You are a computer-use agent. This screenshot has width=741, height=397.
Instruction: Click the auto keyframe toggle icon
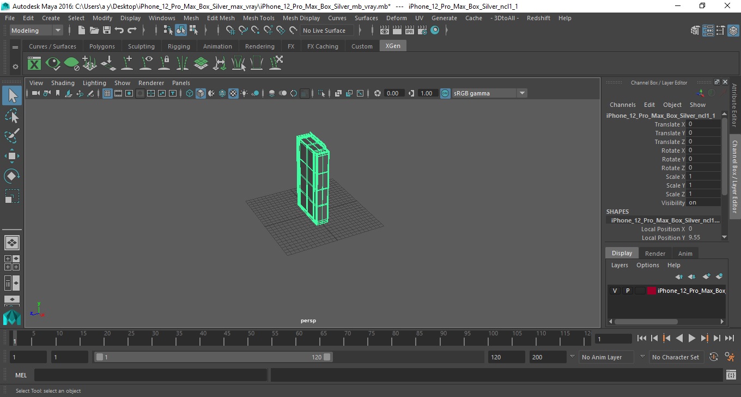[714, 357]
